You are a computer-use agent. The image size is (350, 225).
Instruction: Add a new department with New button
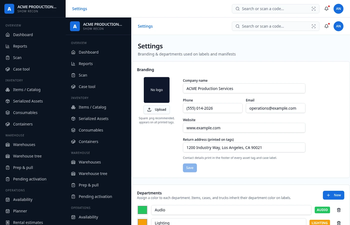tap(333, 195)
